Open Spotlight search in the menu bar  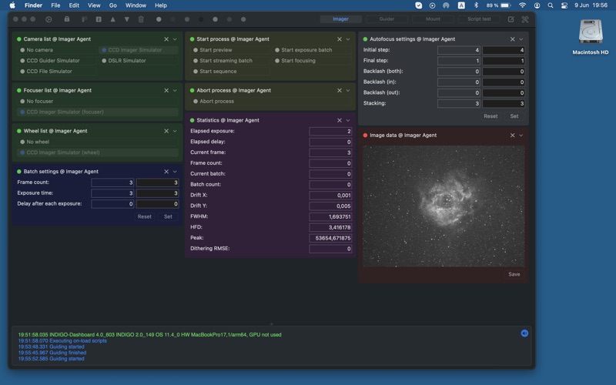click(x=551, y=5)
